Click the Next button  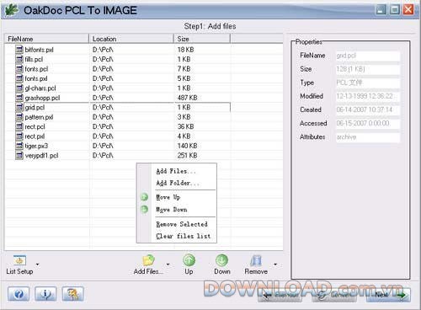(x=388, y=295)
